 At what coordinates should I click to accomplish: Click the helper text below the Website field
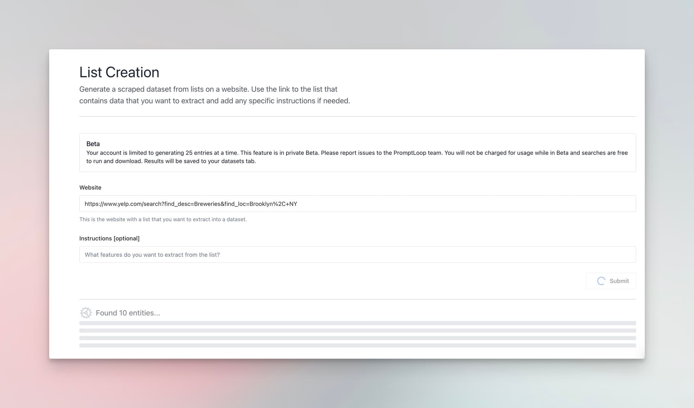click(163, 219)
